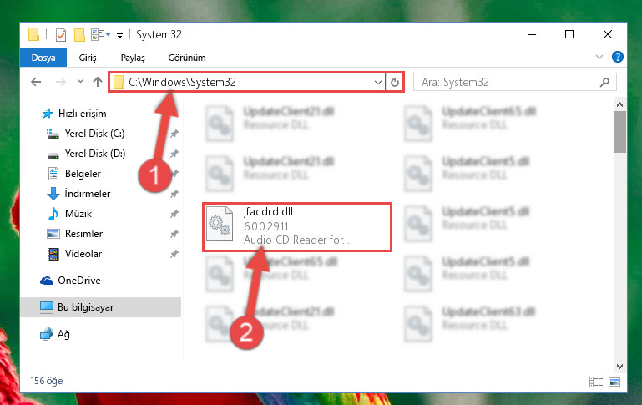Unpin Videolar from quick access
Screen dimensions: 642x405
click(174, 254)
